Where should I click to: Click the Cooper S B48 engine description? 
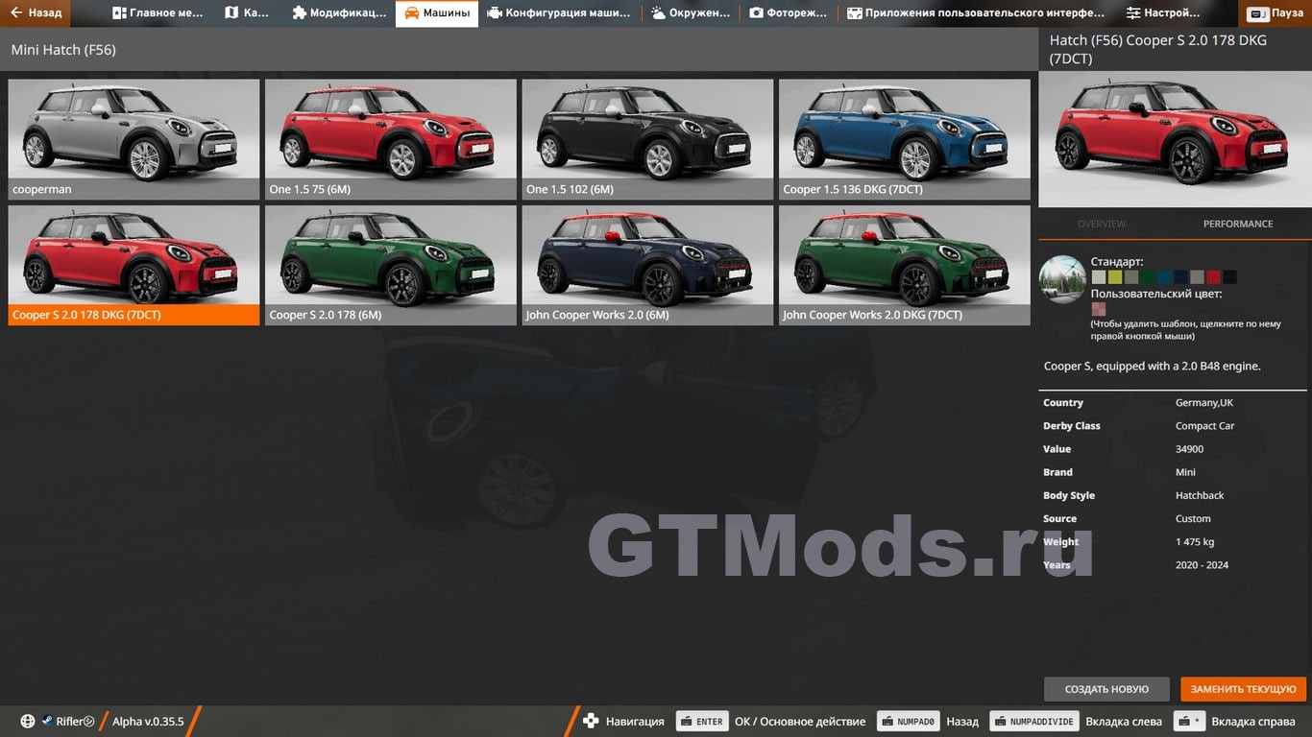[1152, 366]
